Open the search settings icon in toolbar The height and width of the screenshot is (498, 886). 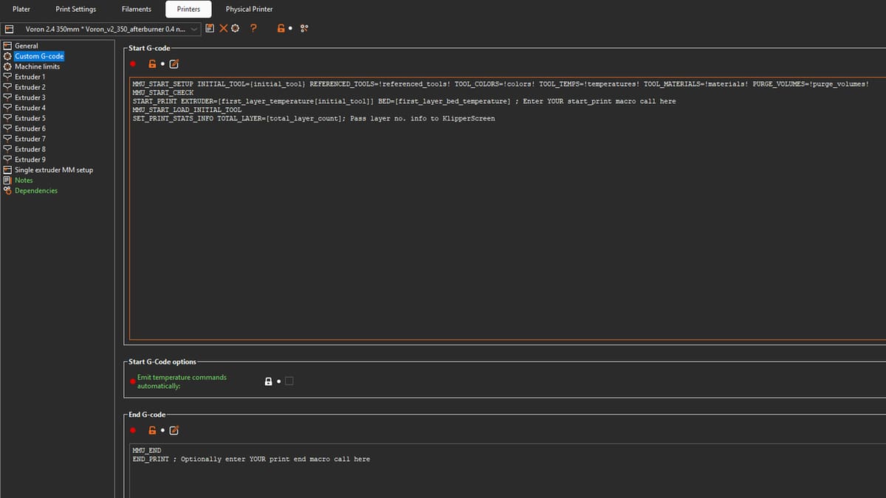tap(304, 29)
